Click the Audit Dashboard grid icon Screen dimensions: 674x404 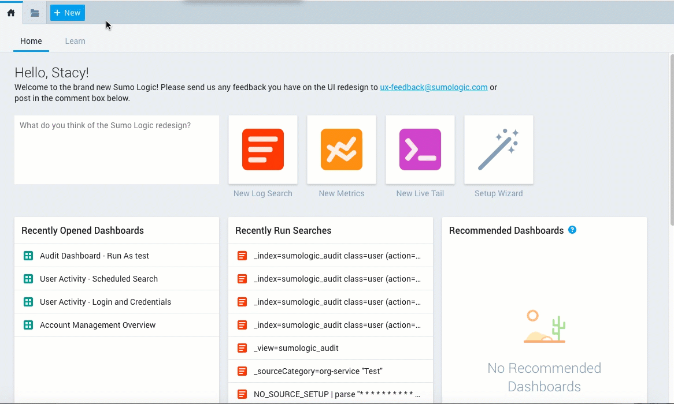(x=28, y=256)
